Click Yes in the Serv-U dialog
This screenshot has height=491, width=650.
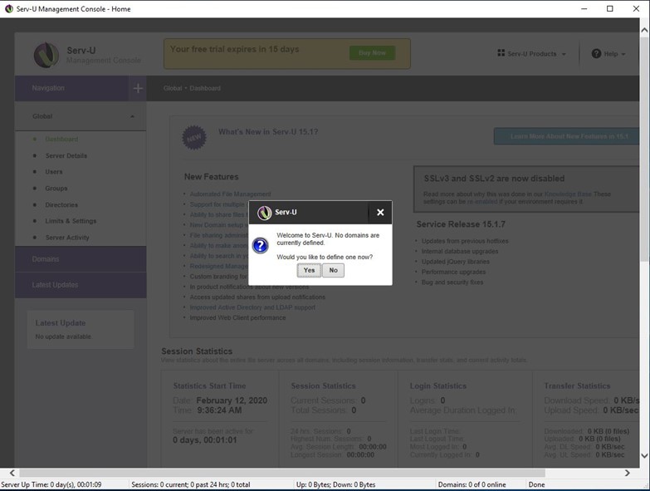point(309,270)
